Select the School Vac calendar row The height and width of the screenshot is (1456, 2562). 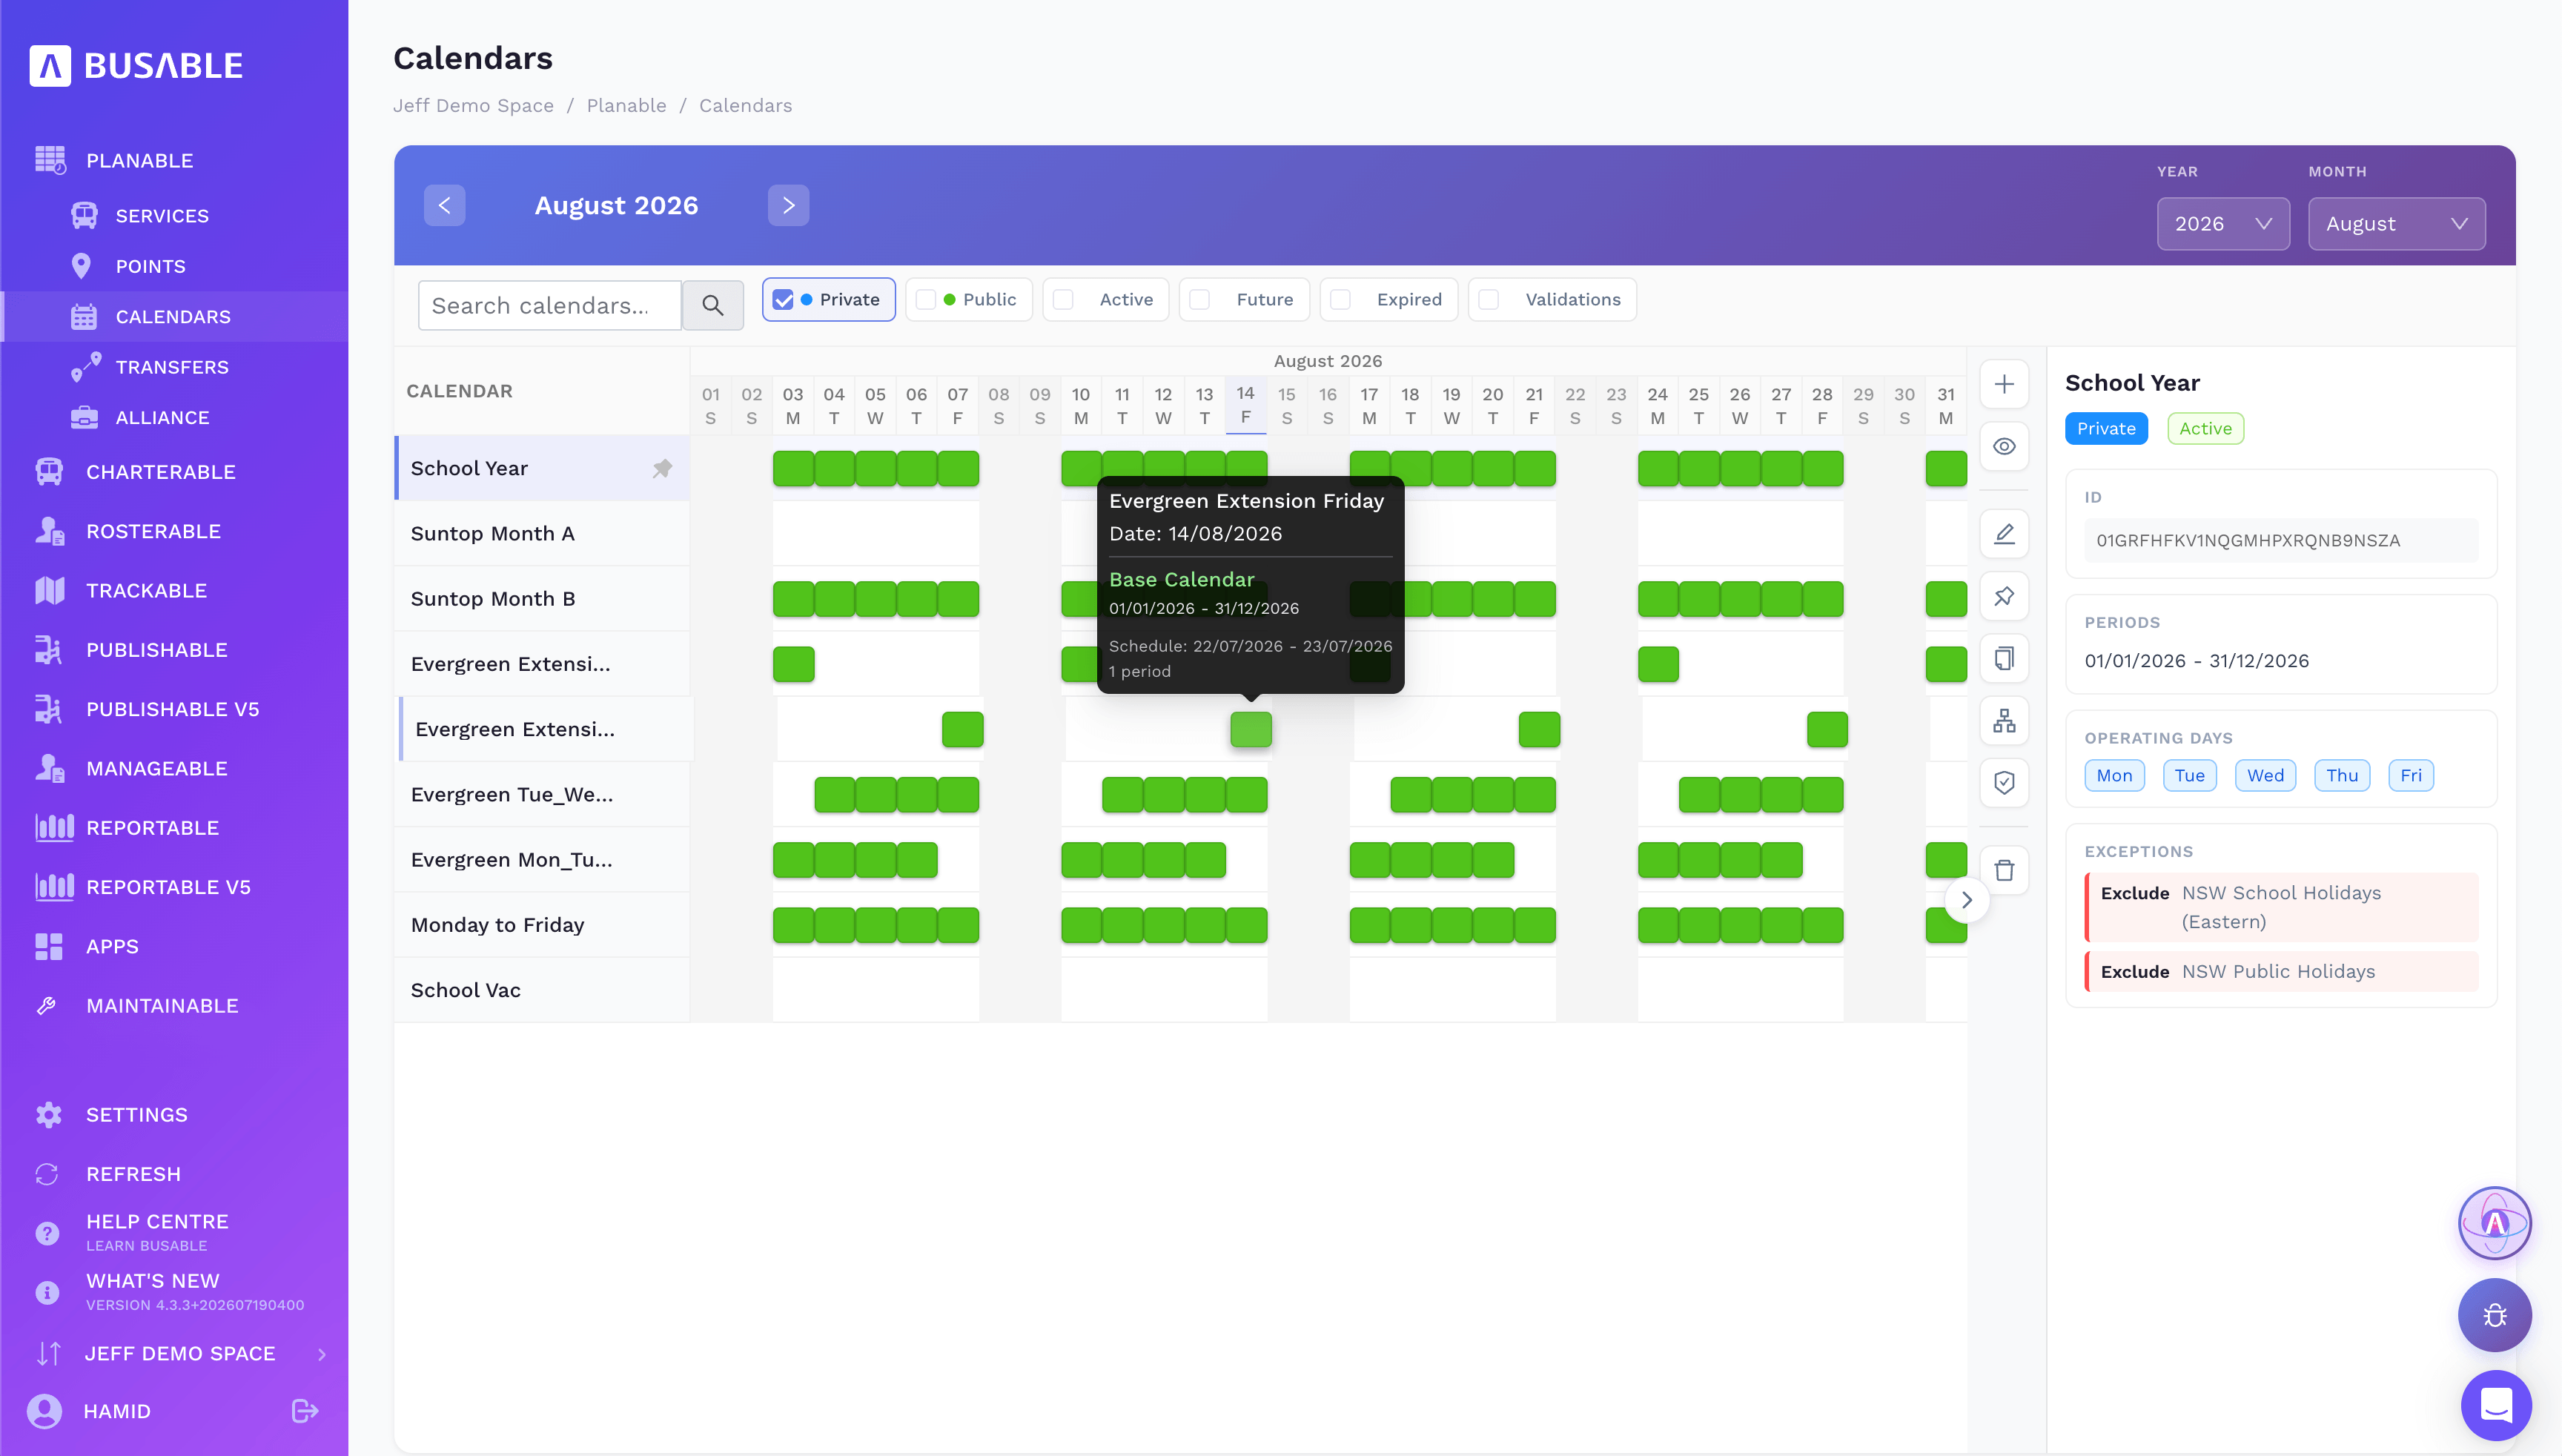pyautogui.click(x=543, y=990)
